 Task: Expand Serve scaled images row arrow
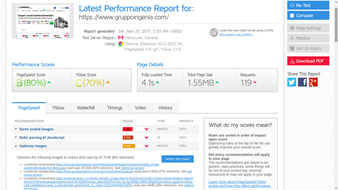pos(16,129)
